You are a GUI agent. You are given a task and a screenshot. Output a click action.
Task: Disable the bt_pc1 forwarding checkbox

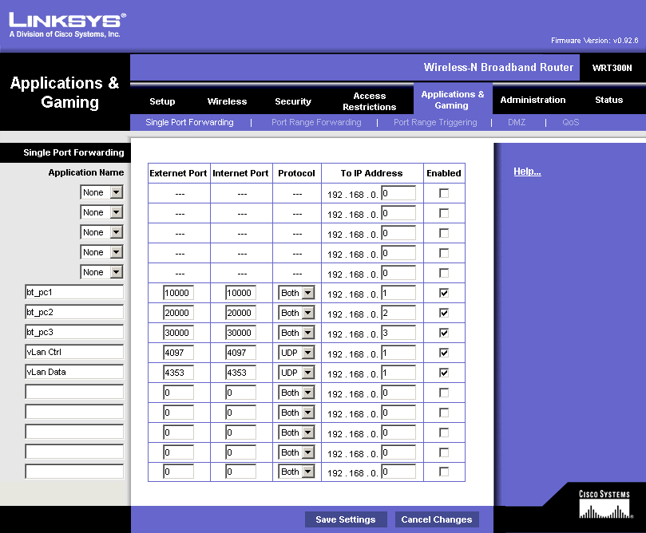coord(444,293)
